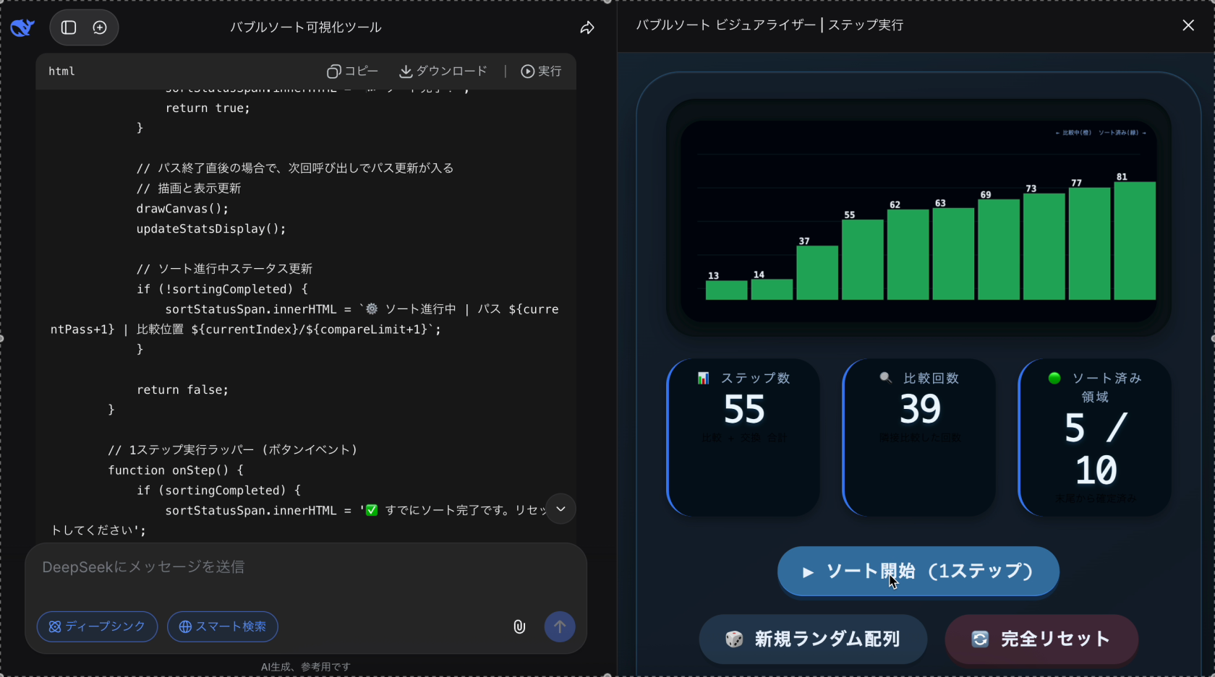This screenshot has height=677, width=1215.
Task: Open a new chat with the plus icon
Action: coord(101,27)
